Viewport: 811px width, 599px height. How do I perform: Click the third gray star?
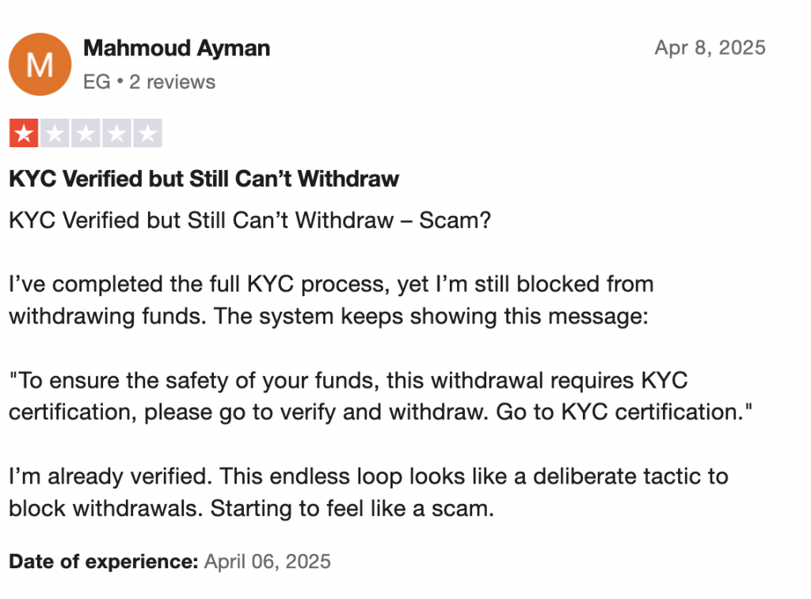86,134
